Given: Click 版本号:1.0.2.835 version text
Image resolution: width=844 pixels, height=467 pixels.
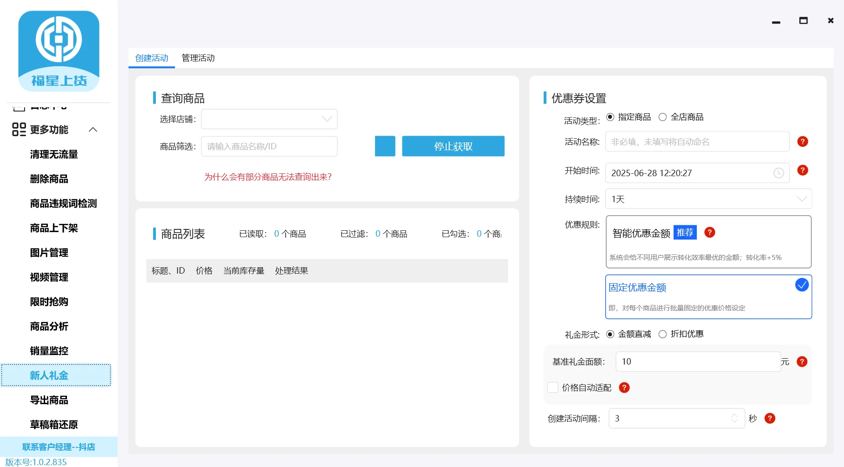Looking at the screenshot, I should 36,462.
